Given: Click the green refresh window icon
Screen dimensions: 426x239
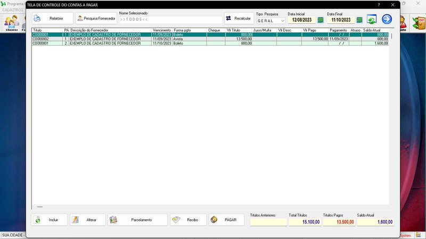Looking at the screenshot, I should (x=372, y=19).
